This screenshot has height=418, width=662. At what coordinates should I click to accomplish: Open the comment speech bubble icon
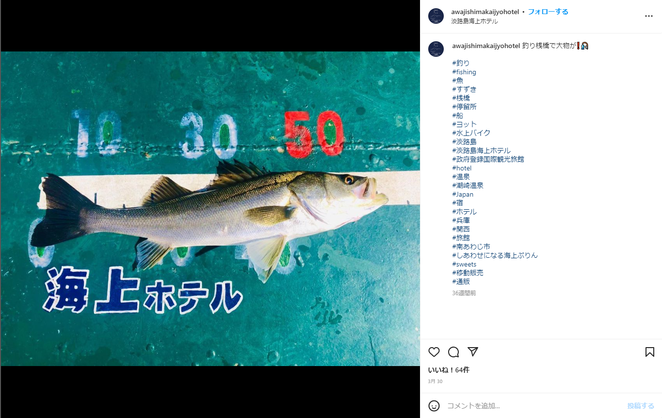[x=453, y=352]
